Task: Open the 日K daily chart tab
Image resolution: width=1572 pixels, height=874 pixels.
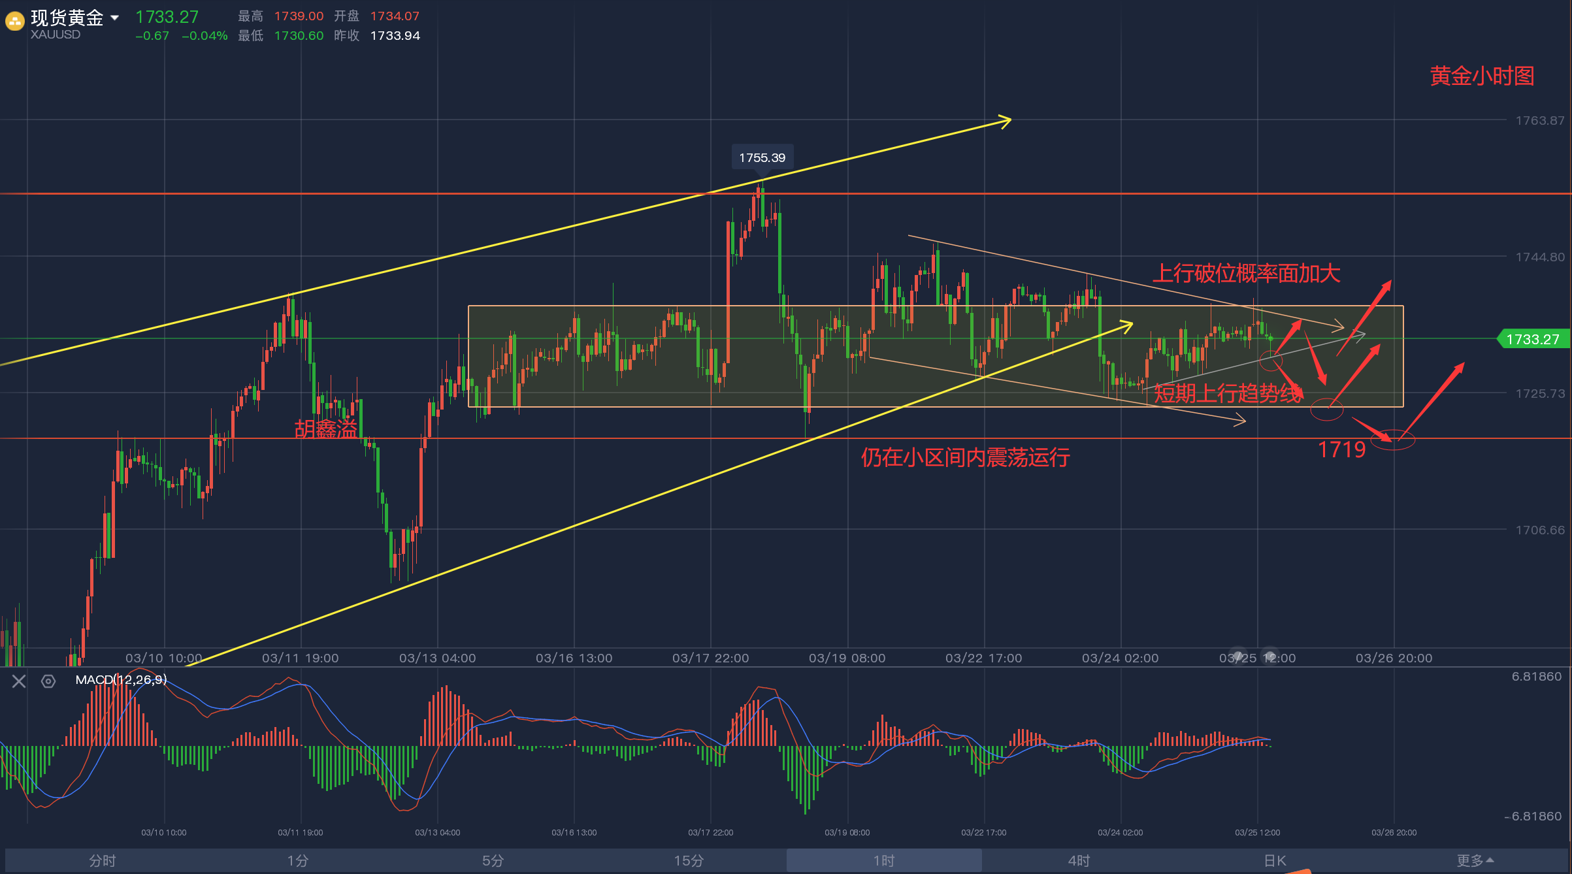Action: (x=1274, y=860)
